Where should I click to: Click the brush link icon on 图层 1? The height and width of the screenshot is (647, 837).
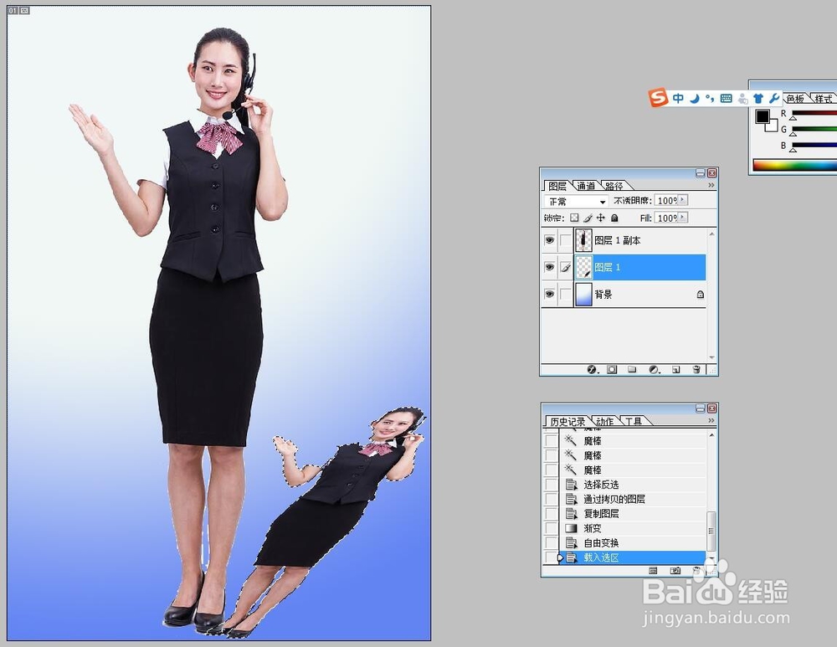point(566,268)
